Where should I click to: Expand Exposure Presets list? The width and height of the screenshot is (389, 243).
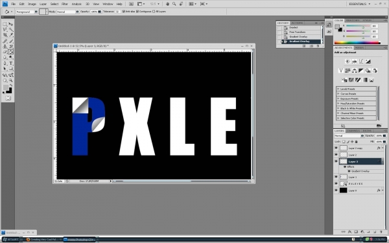338,98
